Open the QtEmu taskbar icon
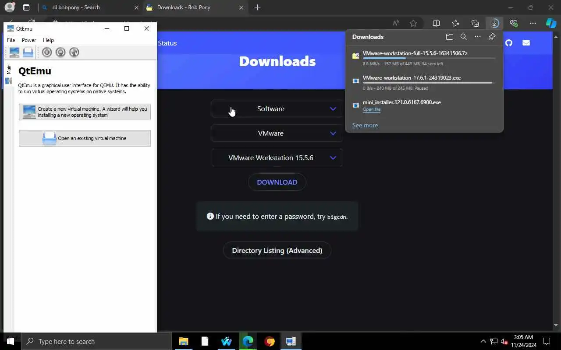This screenshot has height=350, width=561. coord(291,341)
